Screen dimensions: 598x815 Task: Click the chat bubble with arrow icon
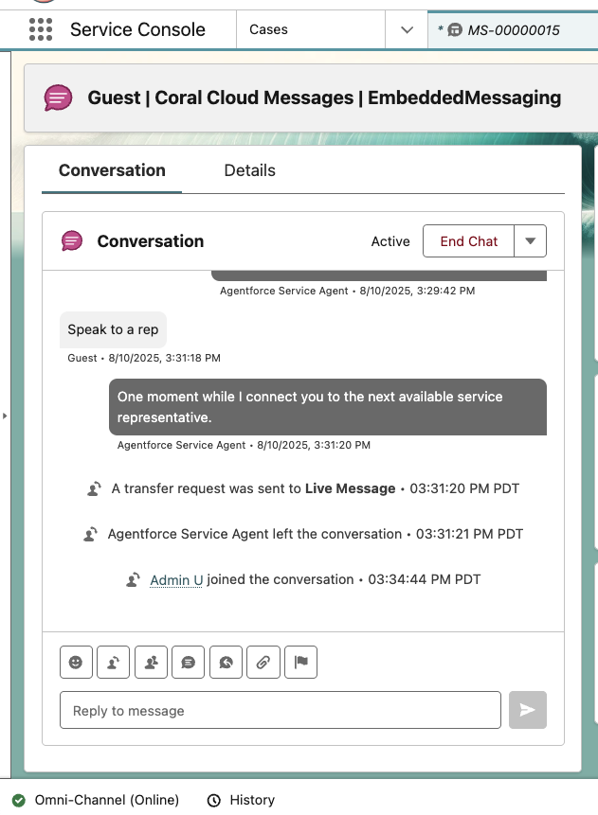tap(226, 663)
